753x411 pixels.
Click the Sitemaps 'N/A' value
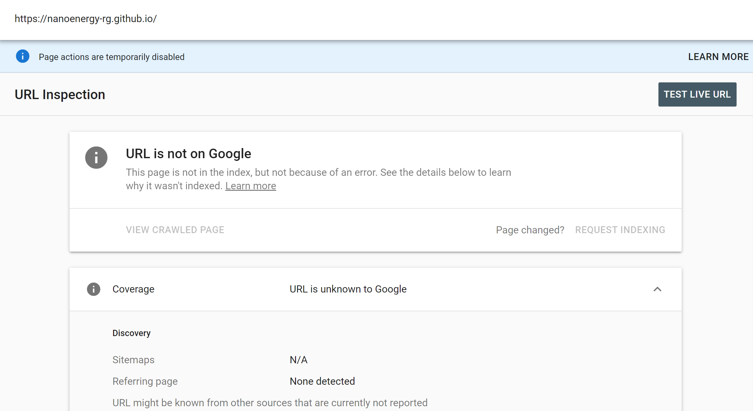coord(298,360)
